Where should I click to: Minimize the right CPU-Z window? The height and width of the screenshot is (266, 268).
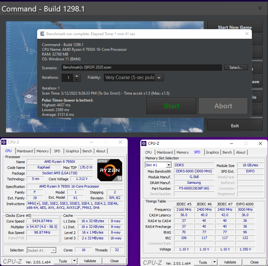231,143
